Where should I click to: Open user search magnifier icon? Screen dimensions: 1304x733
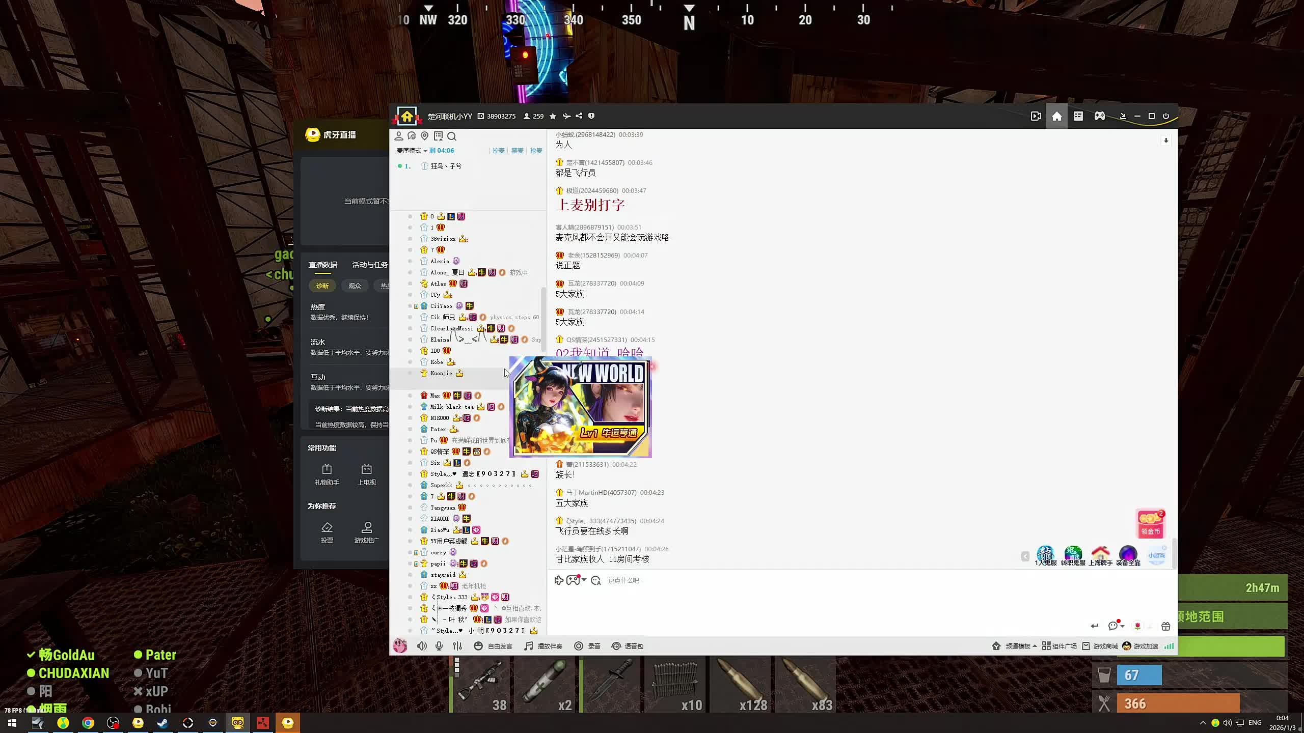tap(452, 136)
